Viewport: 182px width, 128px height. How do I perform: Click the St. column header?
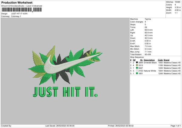pos(141,60)
